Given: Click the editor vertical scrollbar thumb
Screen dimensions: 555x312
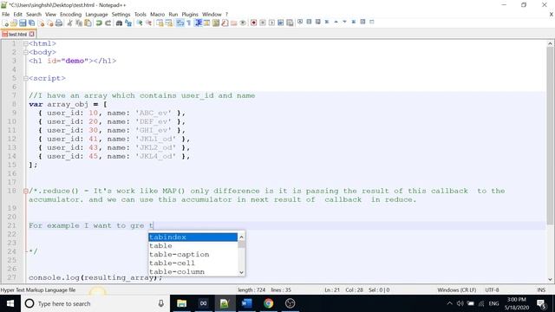Looking at the screenshot, I should 550,135.
